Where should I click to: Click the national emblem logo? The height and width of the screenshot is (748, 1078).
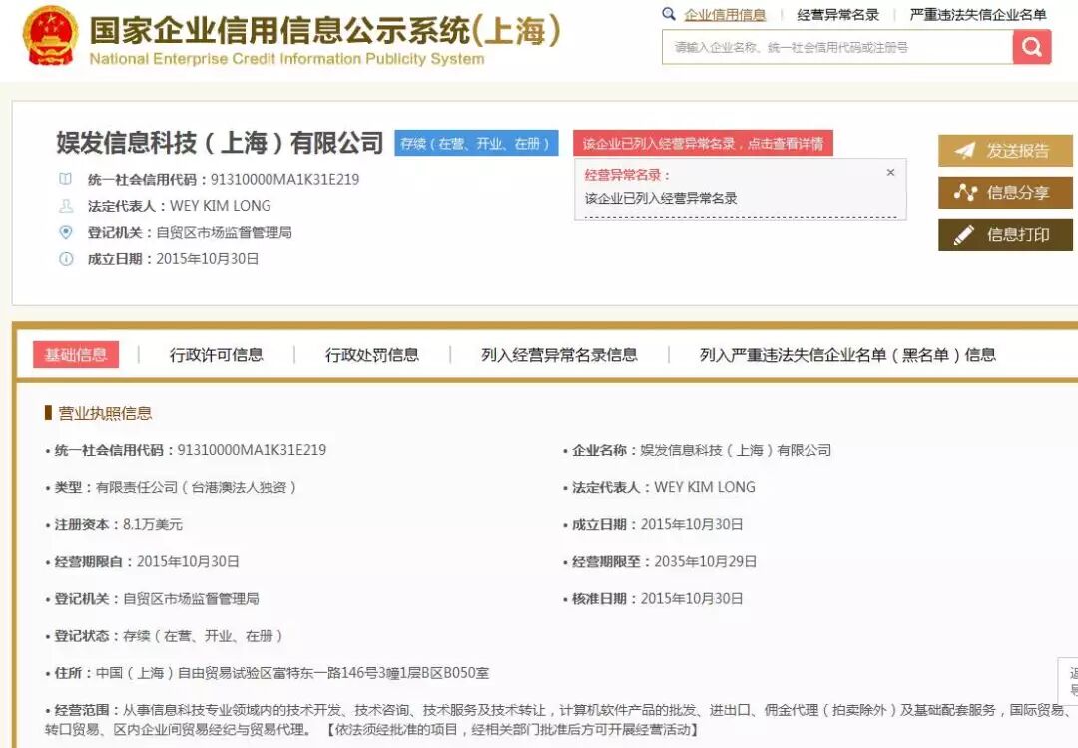51,37
